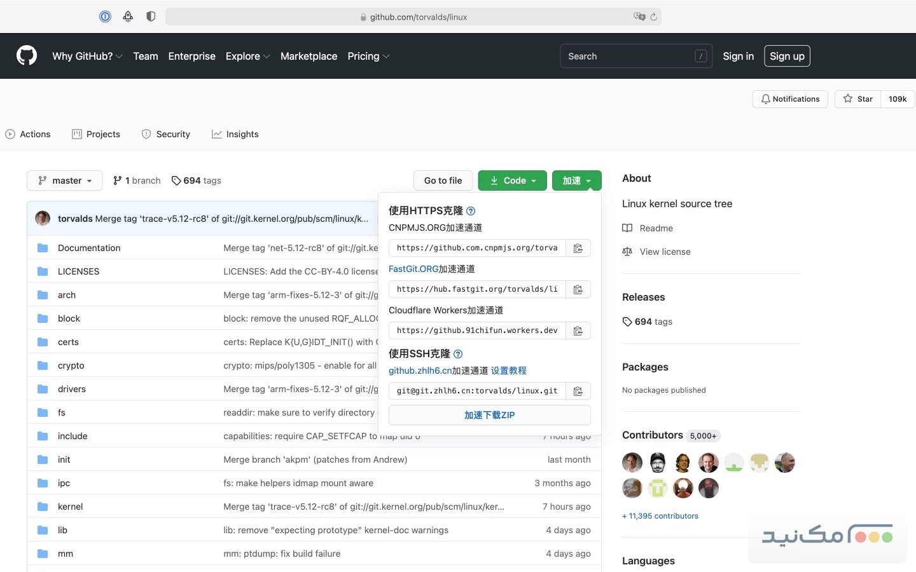Copy the Cloudflare Workers clone address
This screenshot has height=572, width=916.
click(578, 330)
